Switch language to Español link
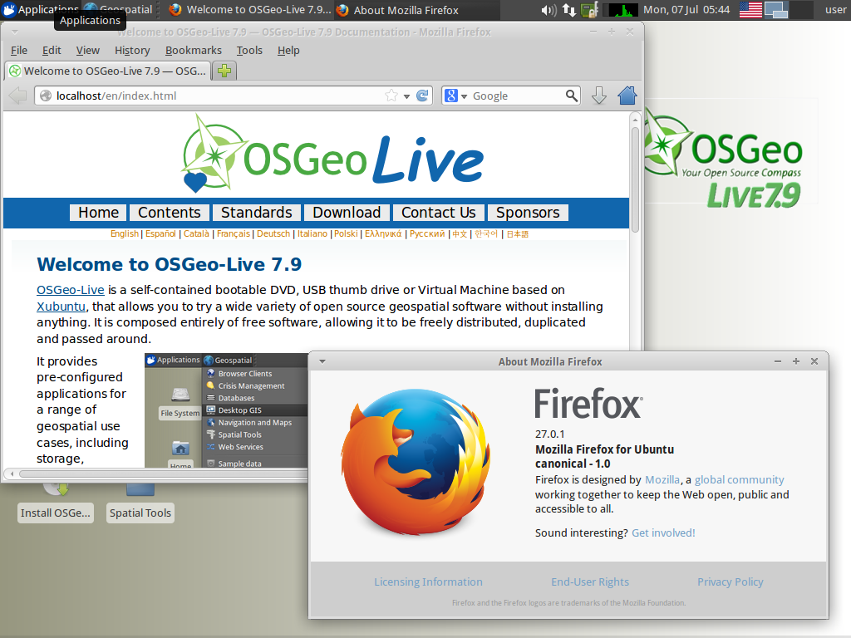 [160, 233]
